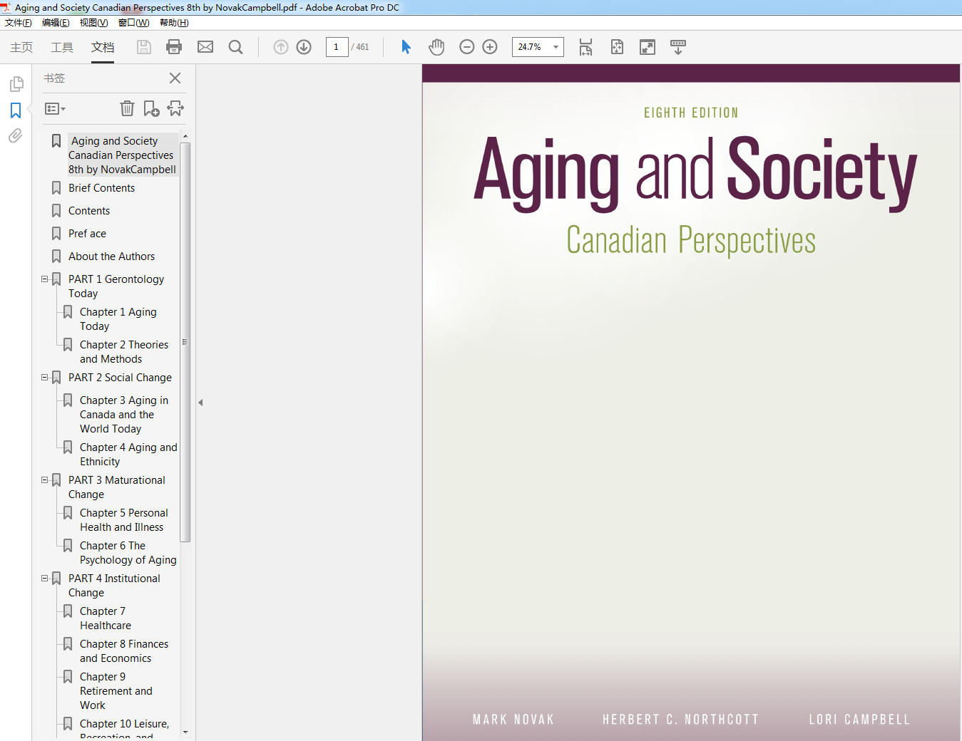Open zoom level dropdown
This screenshot has height=741, width=962.
556,47
